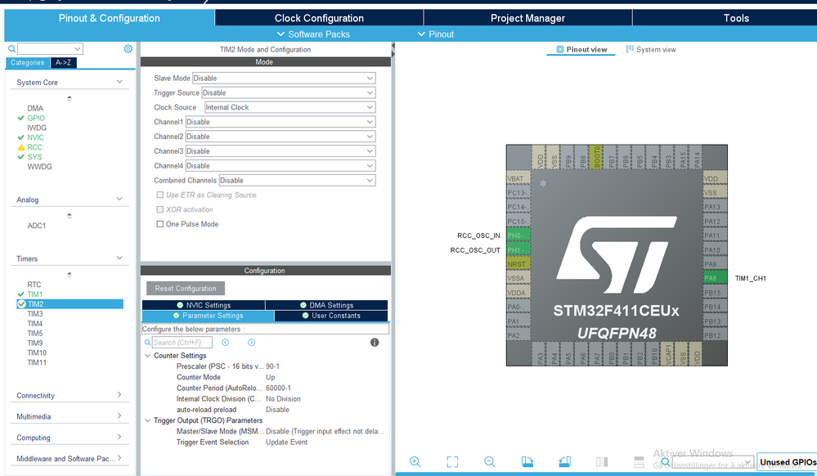Click the next search result arrow icon
The height and width of the screenshot is (476, 817).
point(251,343)
